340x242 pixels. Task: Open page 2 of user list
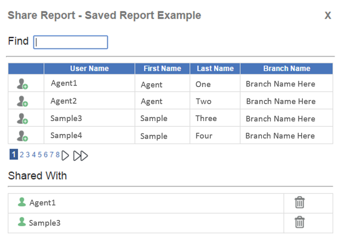22,155
